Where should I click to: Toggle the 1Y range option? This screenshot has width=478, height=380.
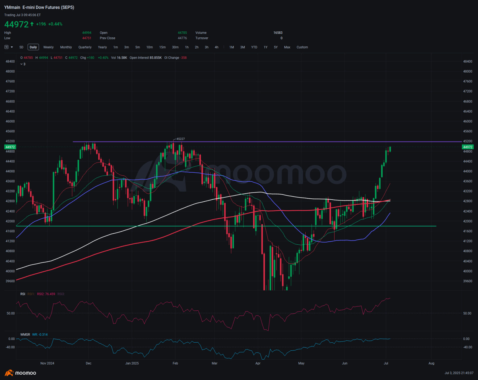coord(266,47)
